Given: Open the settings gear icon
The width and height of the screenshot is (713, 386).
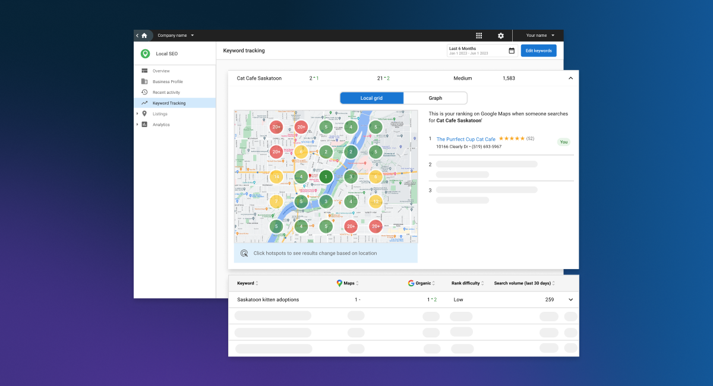Looking at the screenshot, I should (501, 36).
